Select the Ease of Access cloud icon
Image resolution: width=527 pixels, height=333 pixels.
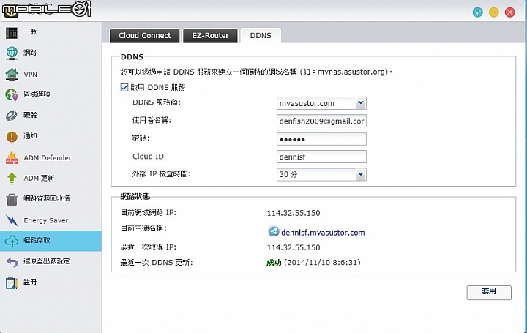[x=12, y=241]
